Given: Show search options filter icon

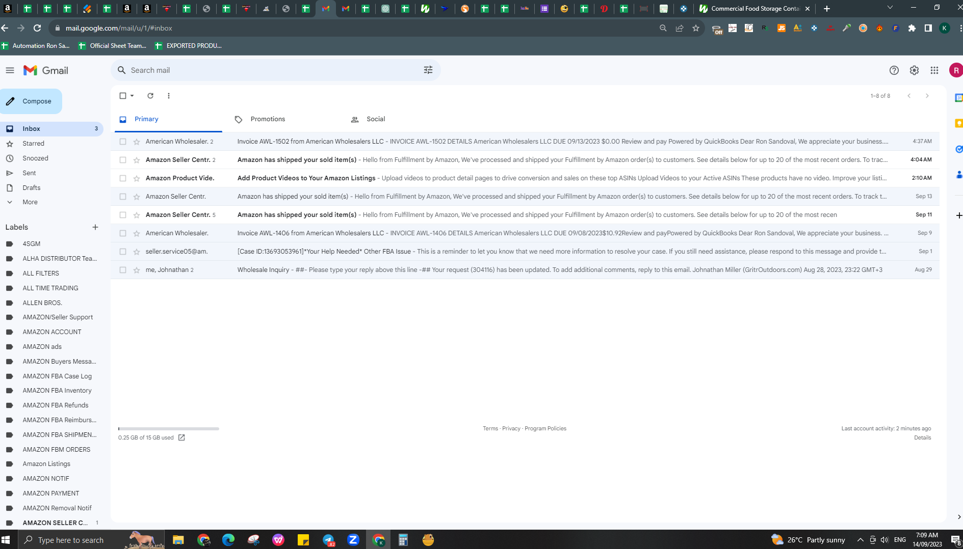Looking at the screenshot, I should click(x=428, y=70).
